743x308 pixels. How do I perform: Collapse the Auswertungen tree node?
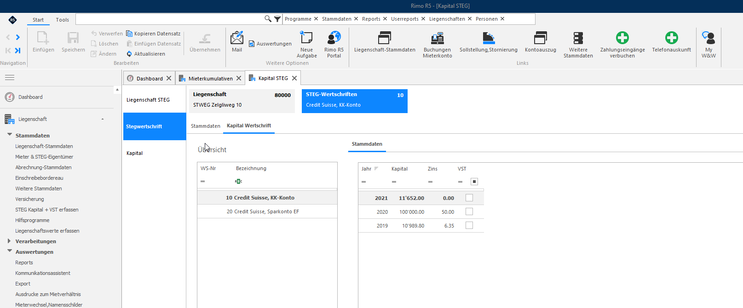click(10, 251)
